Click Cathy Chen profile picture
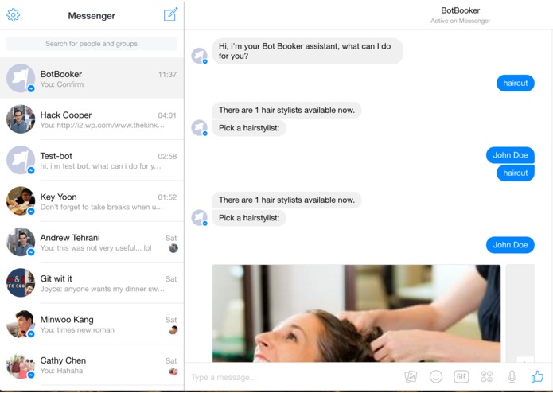This screenshot has width=553, height=393. click(x=21, y=365)
